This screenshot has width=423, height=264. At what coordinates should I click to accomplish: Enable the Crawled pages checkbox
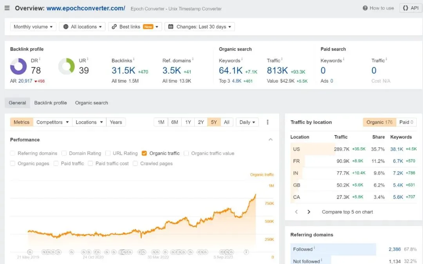pos(136,163)
